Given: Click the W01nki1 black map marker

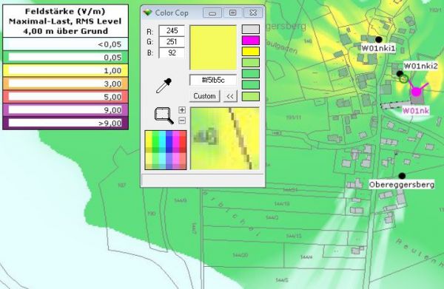Looking at the screenshot, I should tap(379, 39).
